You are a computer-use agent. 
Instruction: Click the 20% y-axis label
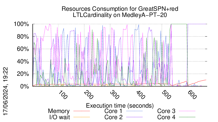(x=23, y=74)
